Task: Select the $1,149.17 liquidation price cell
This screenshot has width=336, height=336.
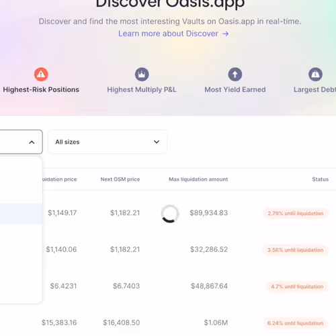Action: [62, 213]
